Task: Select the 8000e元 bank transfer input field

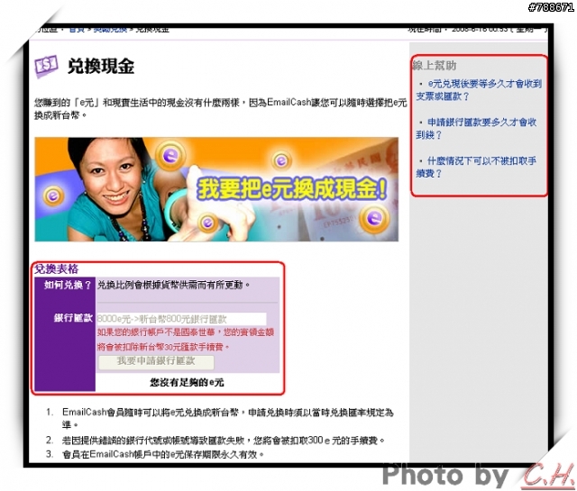Action: (x=181, y=319)
